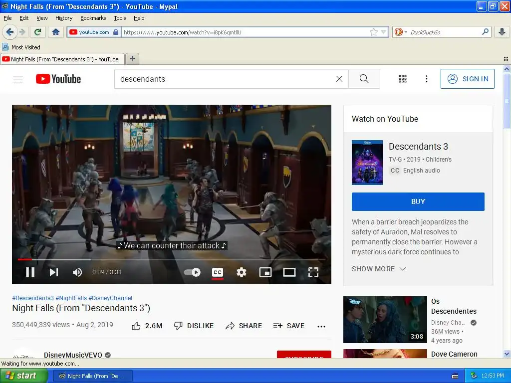
Task: Activate the Night Falls taskbar window button
Action: (92, 376)
